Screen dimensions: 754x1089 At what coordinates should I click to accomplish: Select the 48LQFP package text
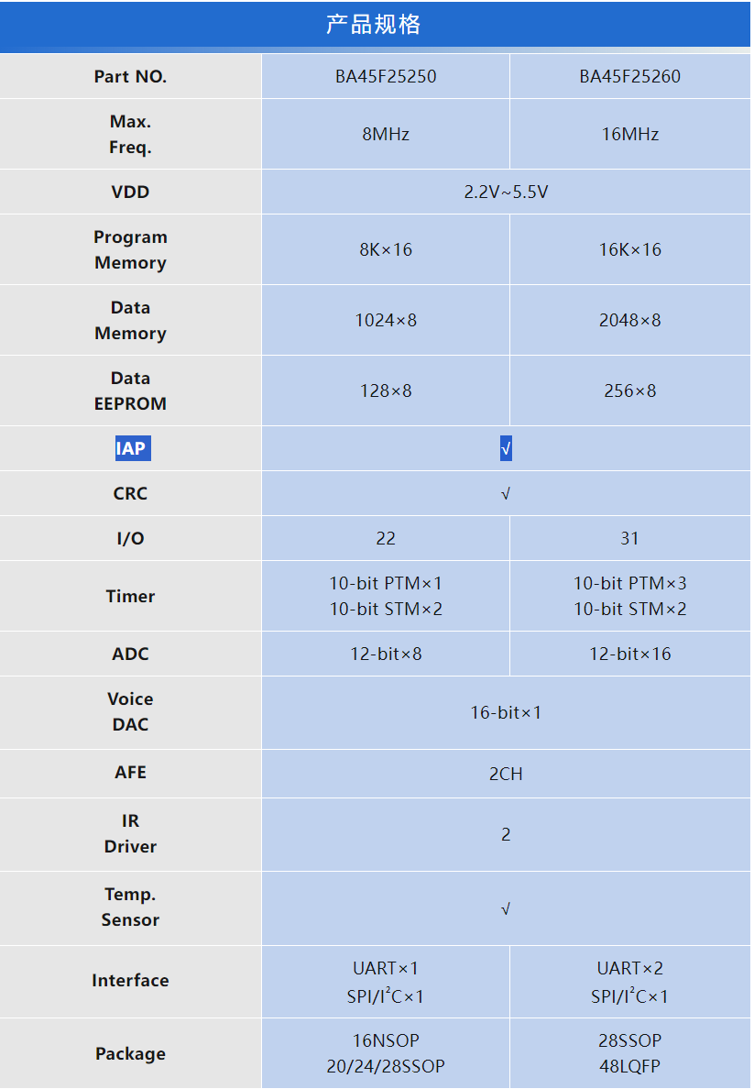pos(629,1067)
